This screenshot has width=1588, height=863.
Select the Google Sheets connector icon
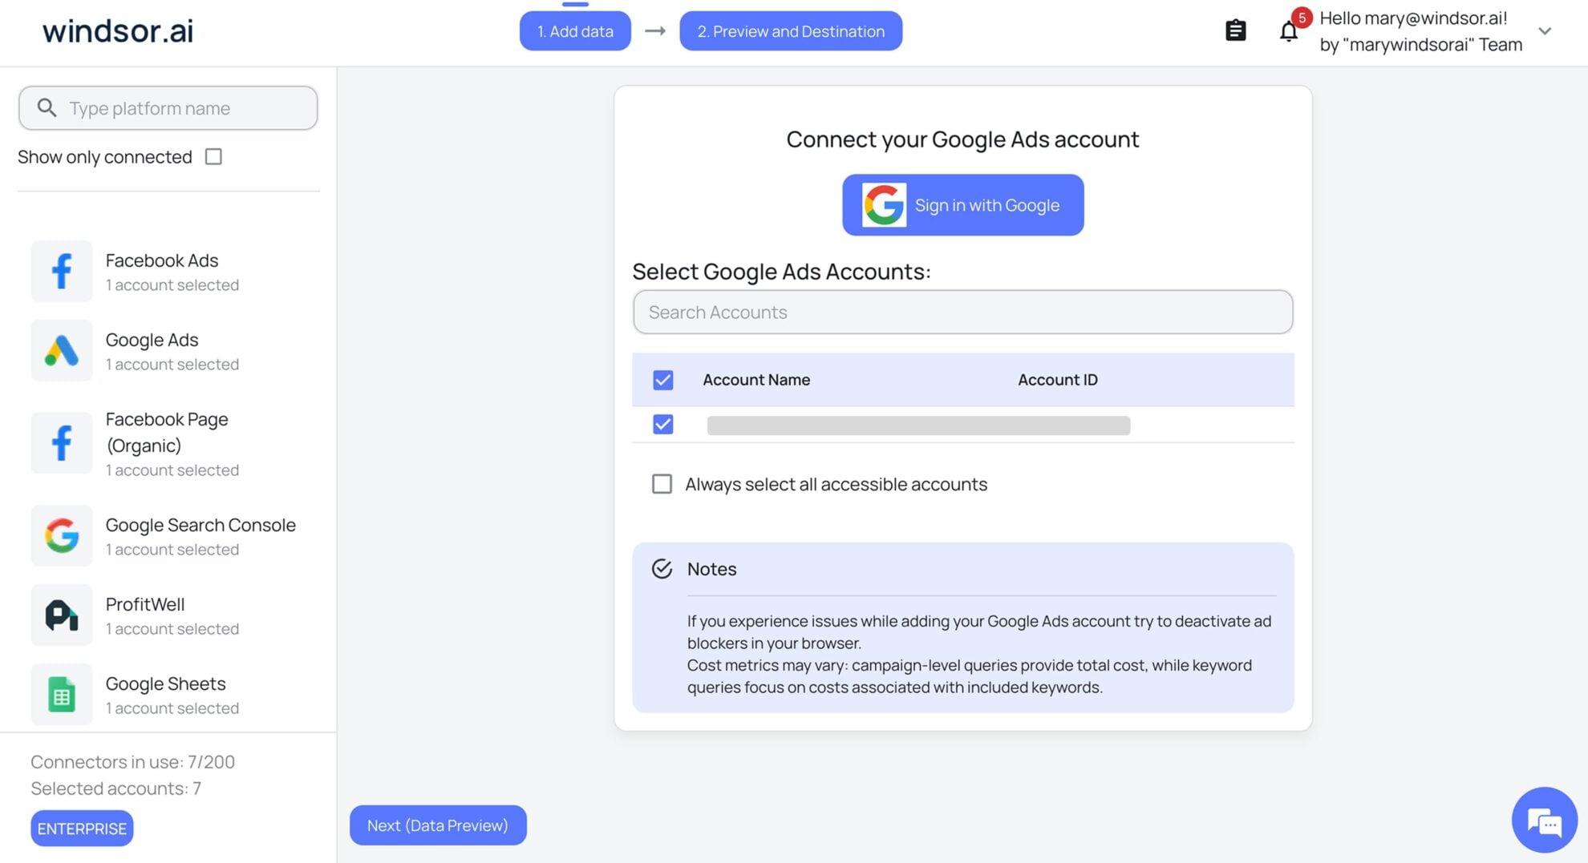(61, 694)
